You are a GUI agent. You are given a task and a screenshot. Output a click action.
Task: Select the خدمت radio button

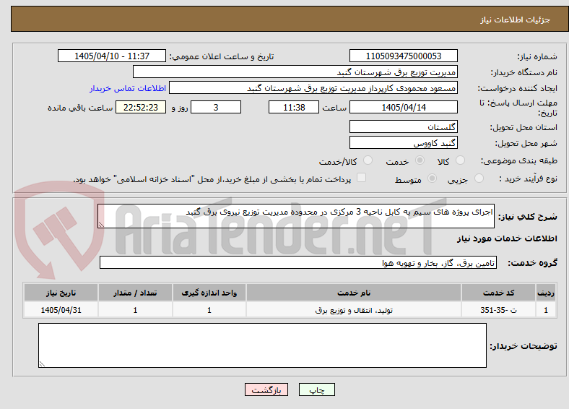point(420,160)
